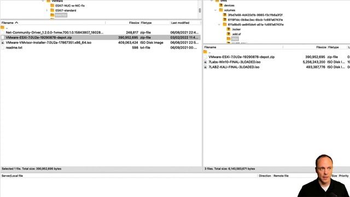Select volumes folder in remote tree
350x197 pixels.
point(230,10)
